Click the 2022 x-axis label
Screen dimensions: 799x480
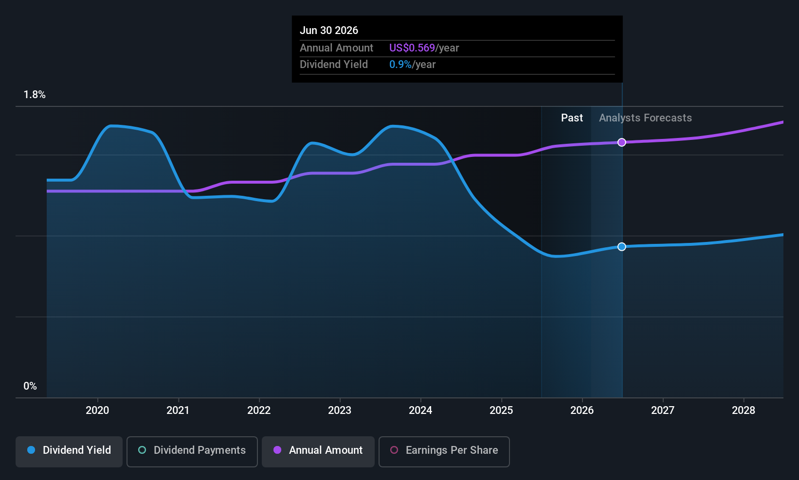pos(259,410)
